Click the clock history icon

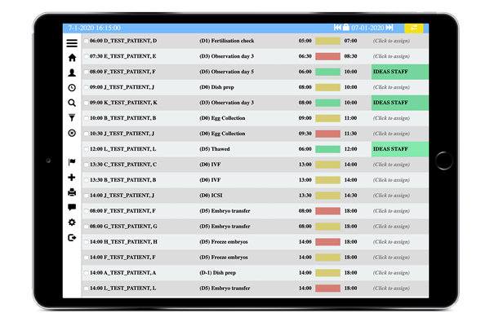point(72,88)
